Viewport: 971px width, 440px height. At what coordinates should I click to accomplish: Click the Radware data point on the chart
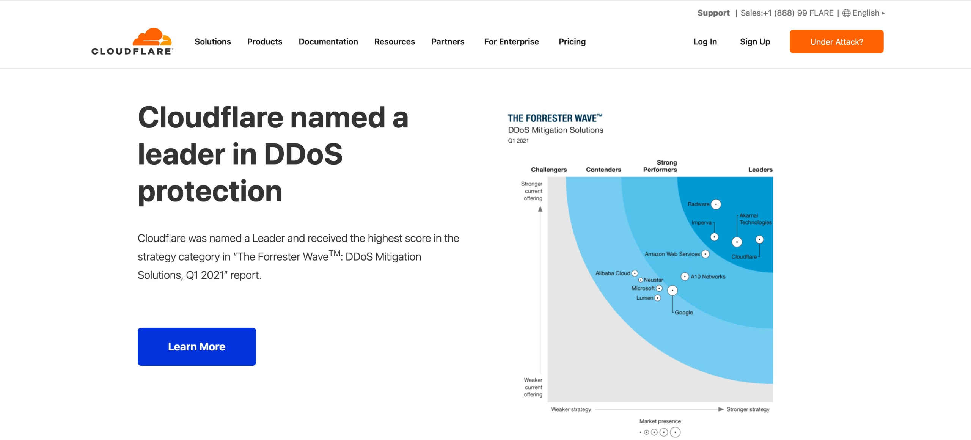pos(716,204)
